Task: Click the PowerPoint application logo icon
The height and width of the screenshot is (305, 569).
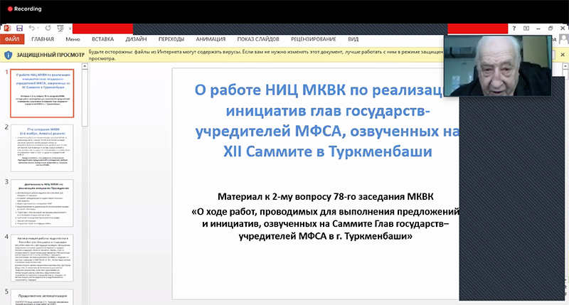Action: [6, 28]
